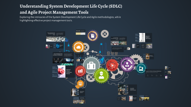The image size is (191, 107).
Task: Click the middle crate on the conveyor
Action: click(112, 53)
